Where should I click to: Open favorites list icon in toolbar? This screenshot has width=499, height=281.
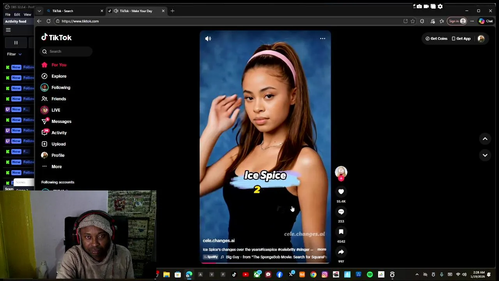coord(442,21)
